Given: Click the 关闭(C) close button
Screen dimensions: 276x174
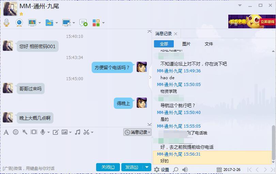Looking at the screenshot, I should [108, 167].
